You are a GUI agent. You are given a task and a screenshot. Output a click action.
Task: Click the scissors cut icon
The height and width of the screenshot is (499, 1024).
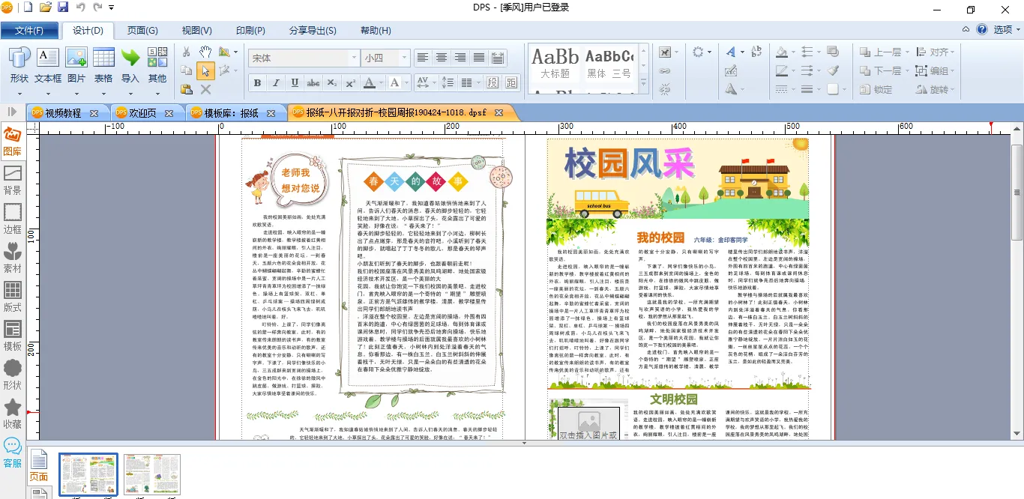coord(187,52)
